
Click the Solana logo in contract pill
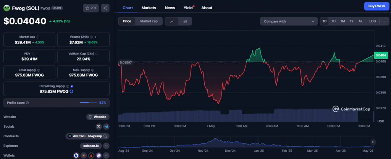pos(69,136)
